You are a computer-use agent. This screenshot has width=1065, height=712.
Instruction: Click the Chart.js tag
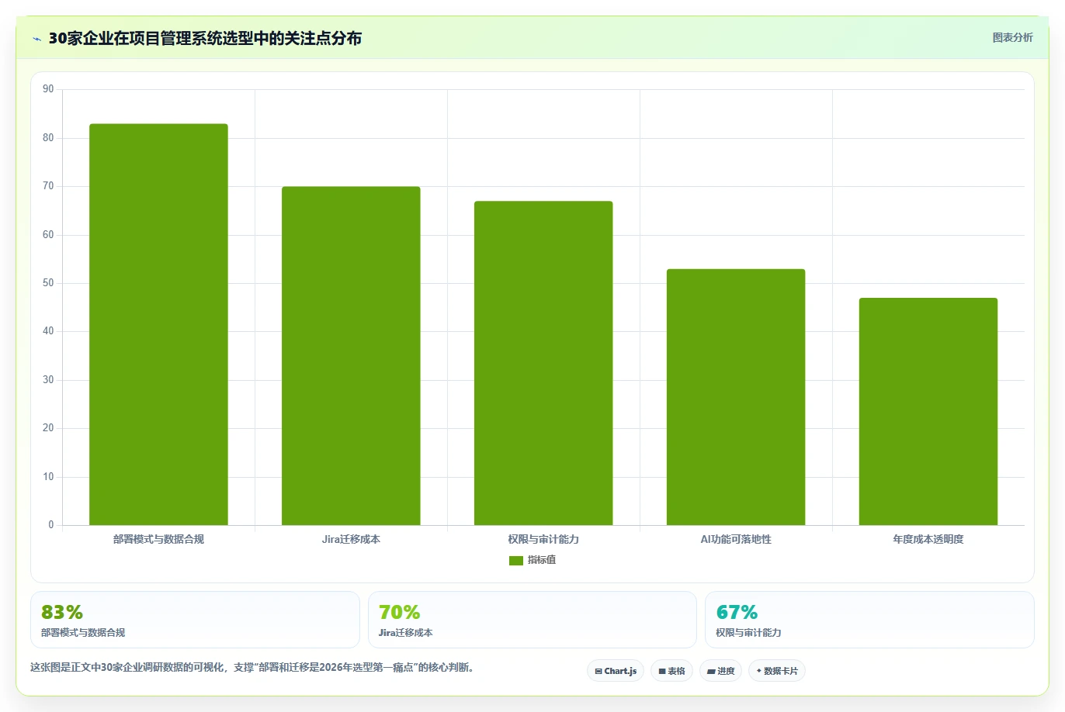tap(616, 671)
